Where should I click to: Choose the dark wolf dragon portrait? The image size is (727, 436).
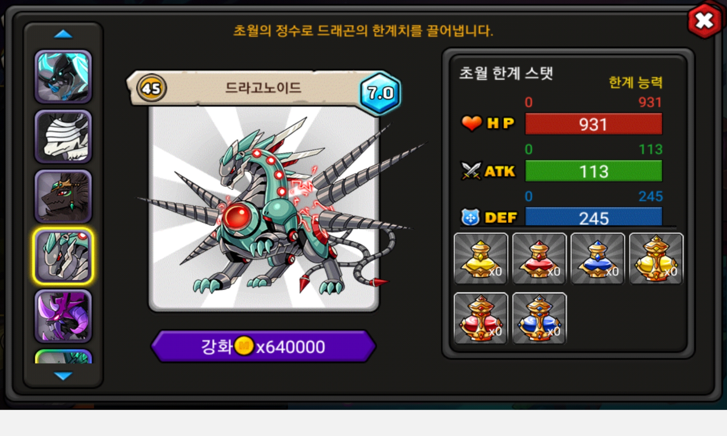click(63, 196)
